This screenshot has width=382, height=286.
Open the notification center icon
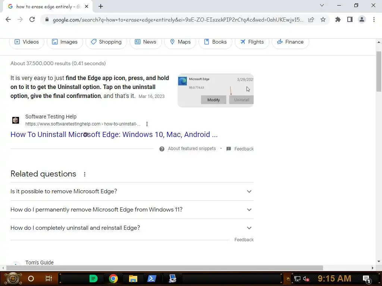[367, 279]
